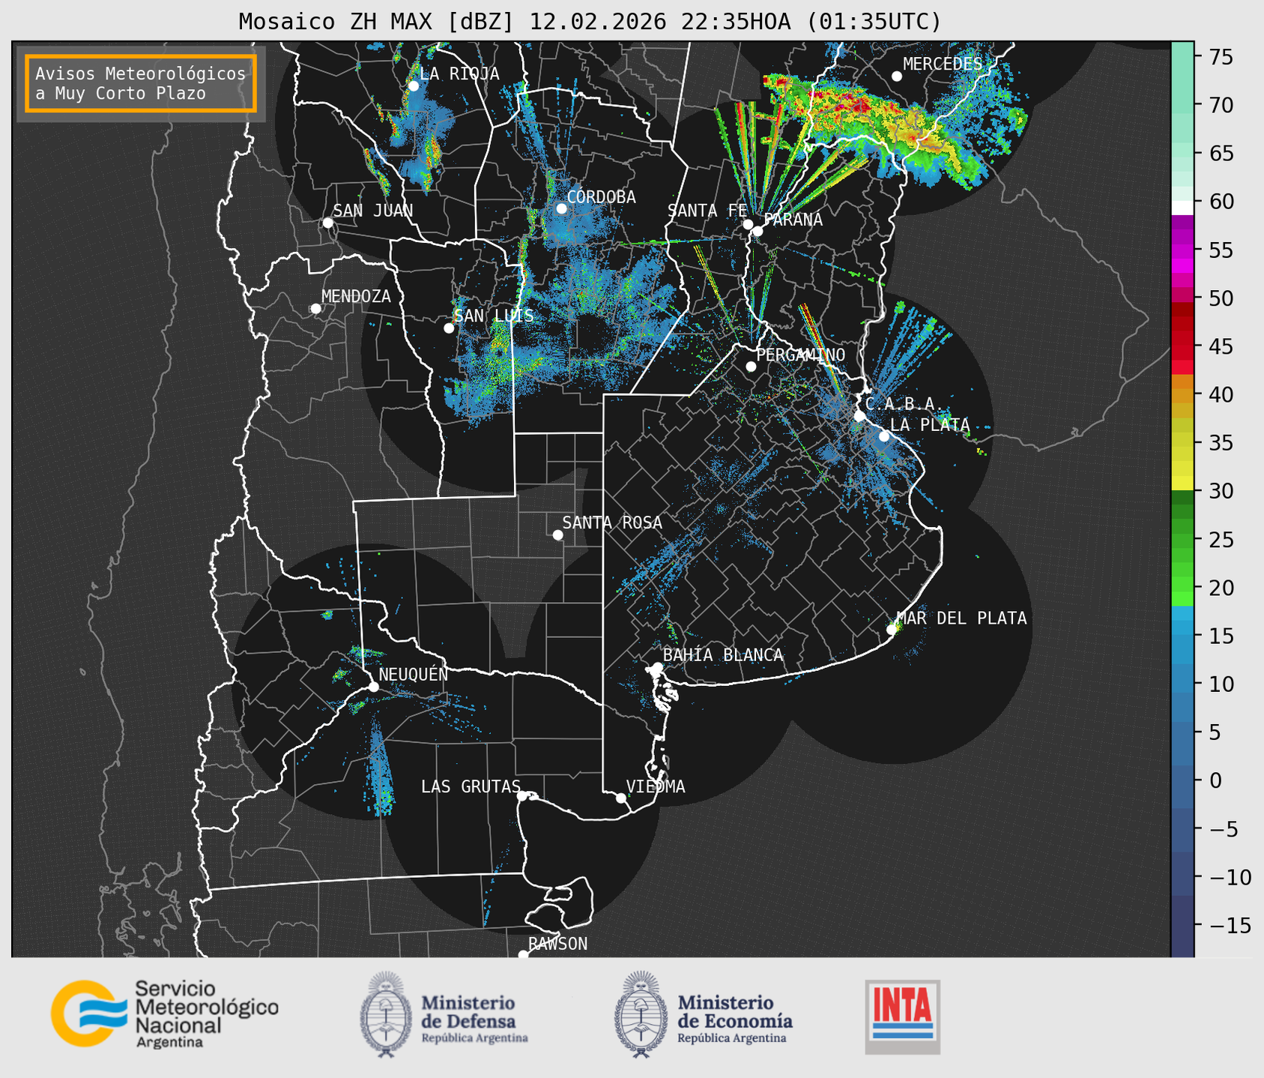Image resolution: width=1264 pixels, height=1078 pixels.
Task: Click the SANTA ROSA map label
Action: pos(612,523)
